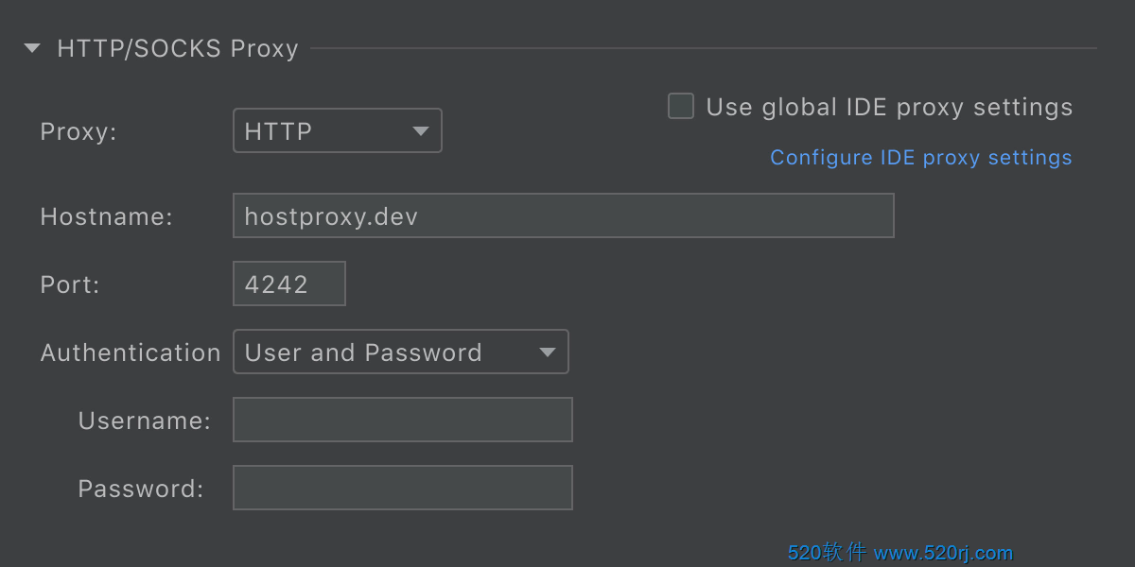Click the Hostname: label
The image size is (1135, 567).
coord(107,216)
